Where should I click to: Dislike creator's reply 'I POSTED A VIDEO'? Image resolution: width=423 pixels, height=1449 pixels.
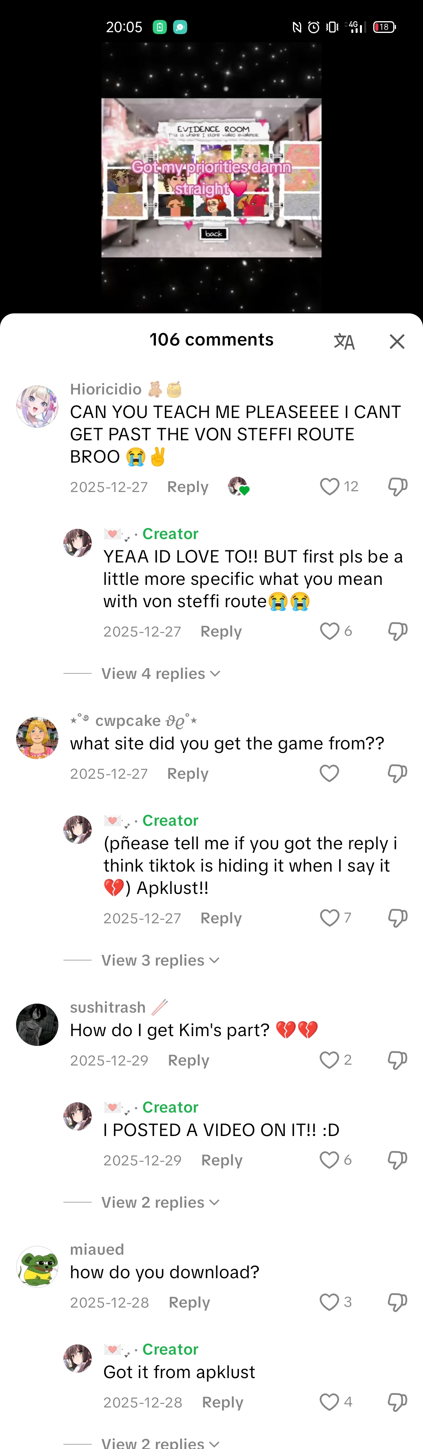(398, 1160)
